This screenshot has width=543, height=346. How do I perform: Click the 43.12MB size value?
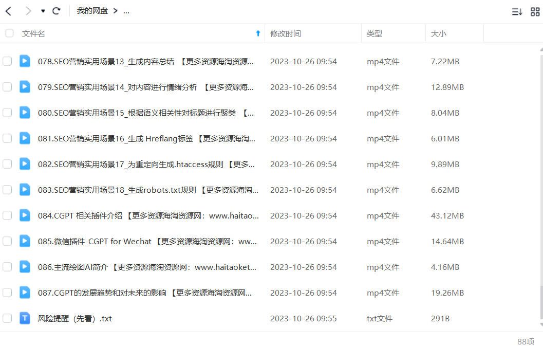447,215
